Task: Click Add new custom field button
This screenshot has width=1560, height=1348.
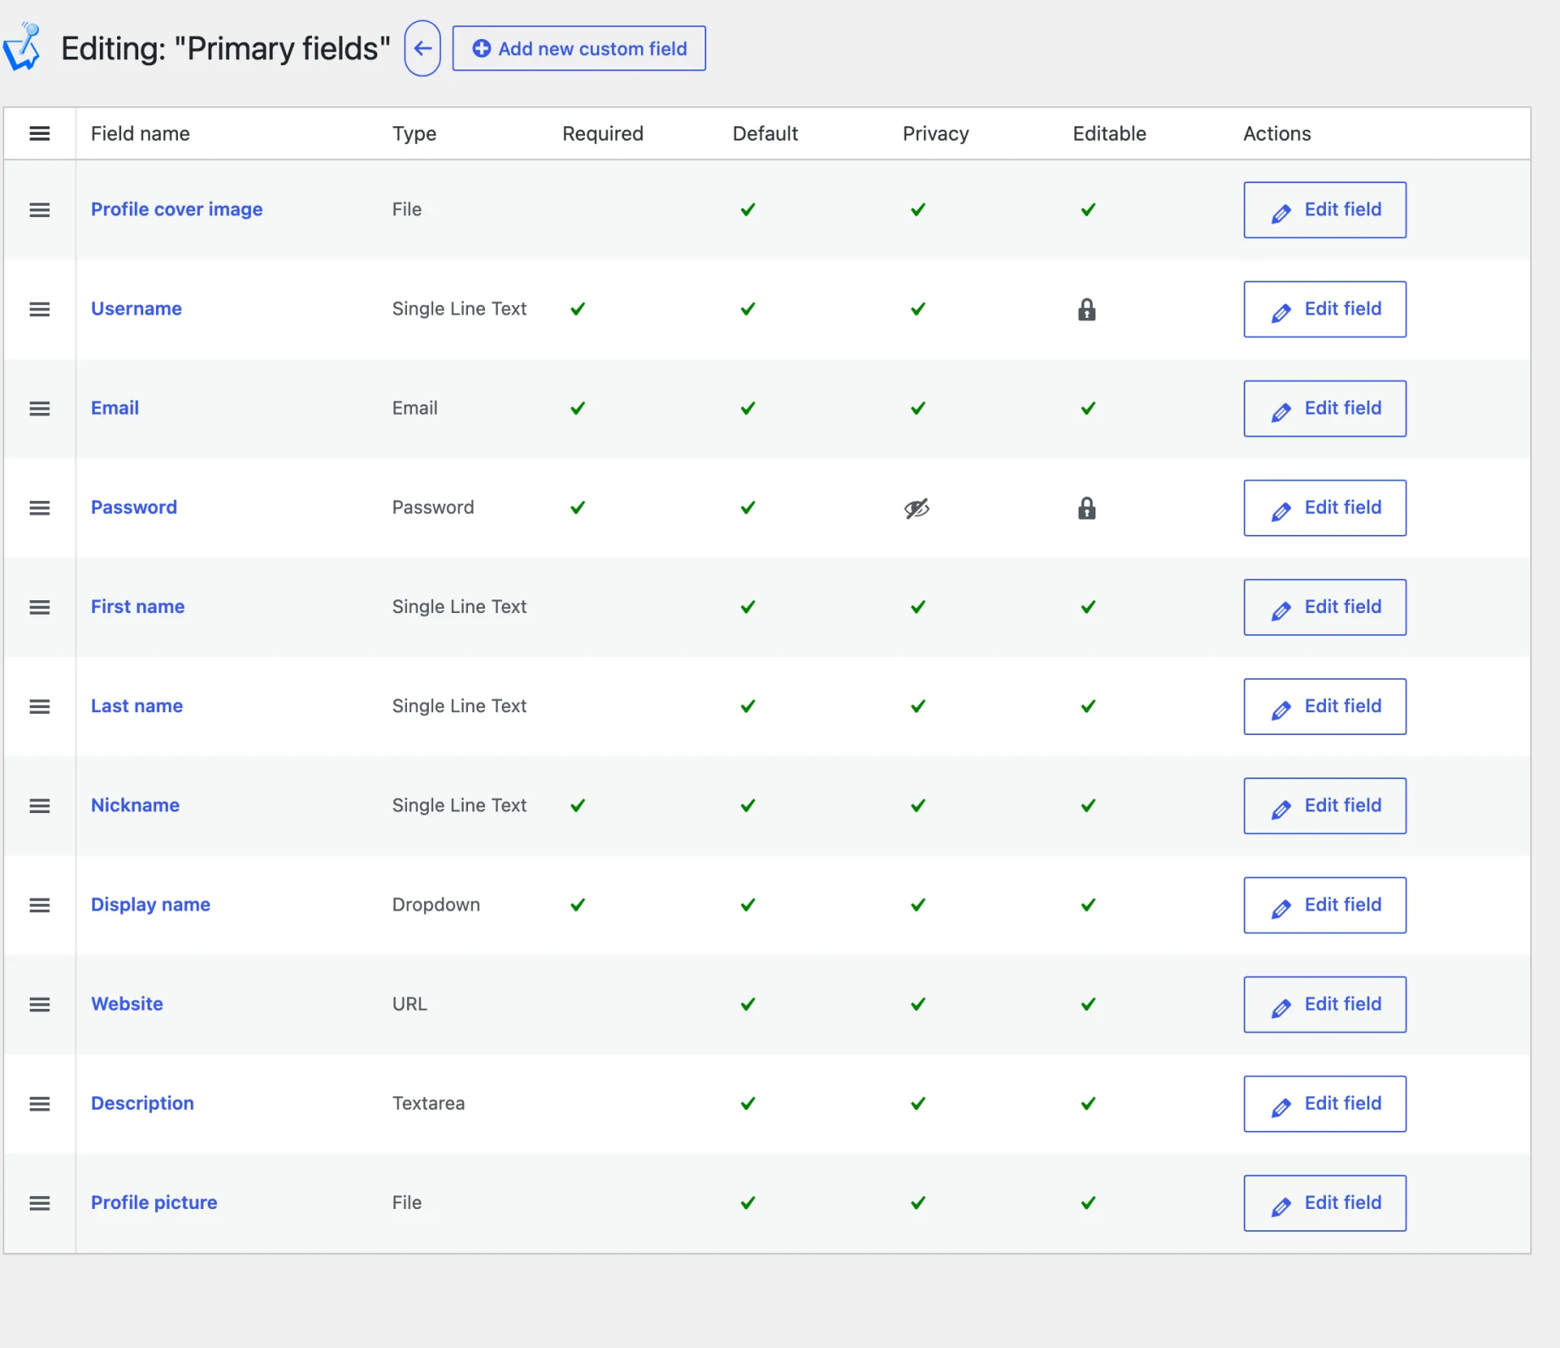Action: tap(579, 48)
